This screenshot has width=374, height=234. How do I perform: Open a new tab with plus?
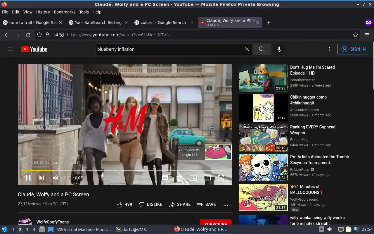pyautogui.click(x=269, y=23)
